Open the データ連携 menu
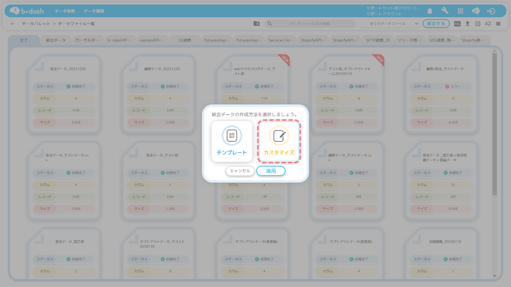Screen dimensions: 511x287 65,11
